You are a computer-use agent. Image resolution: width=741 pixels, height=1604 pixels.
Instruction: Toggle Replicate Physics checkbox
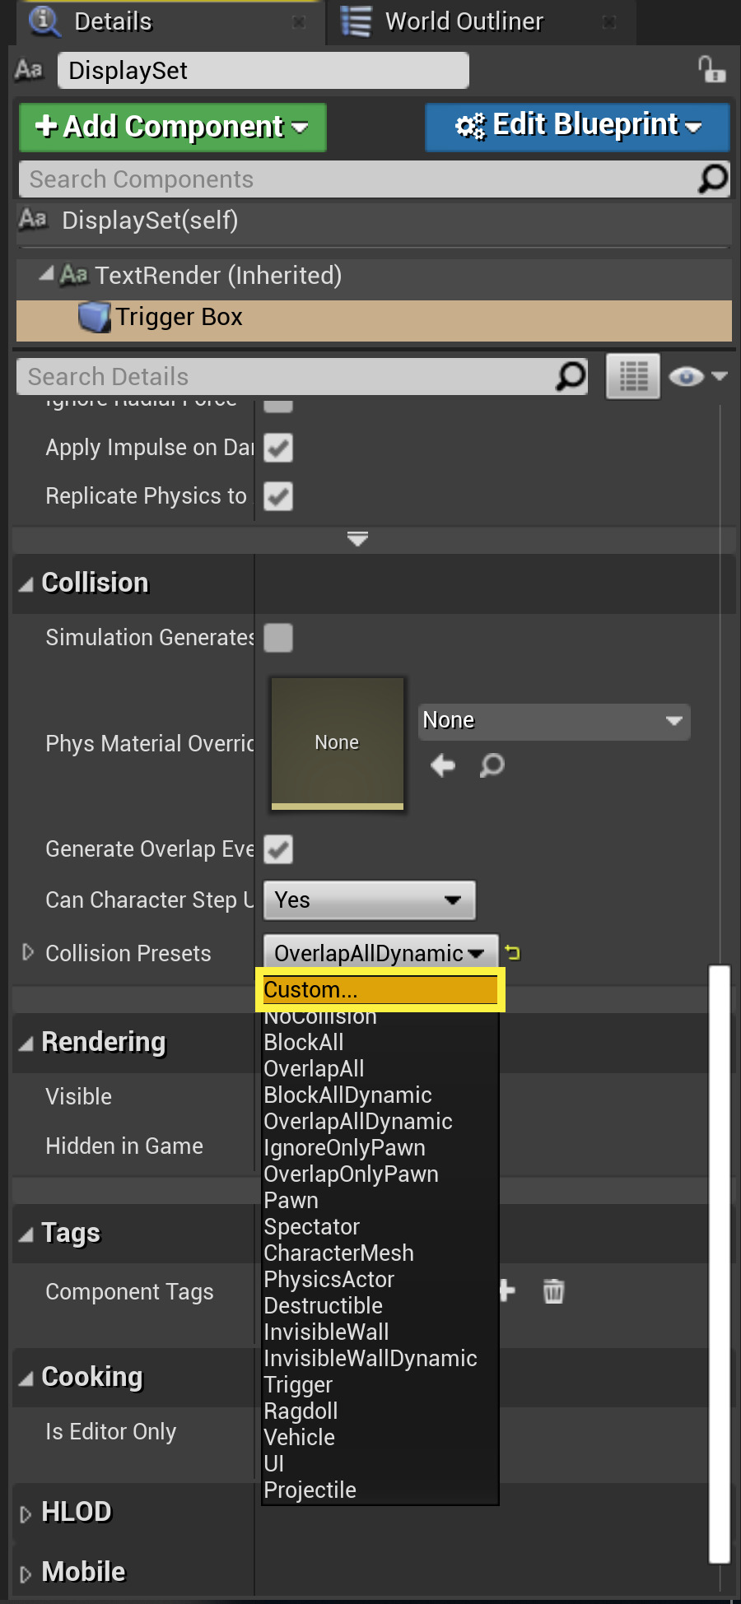click(x=278, y=496)
